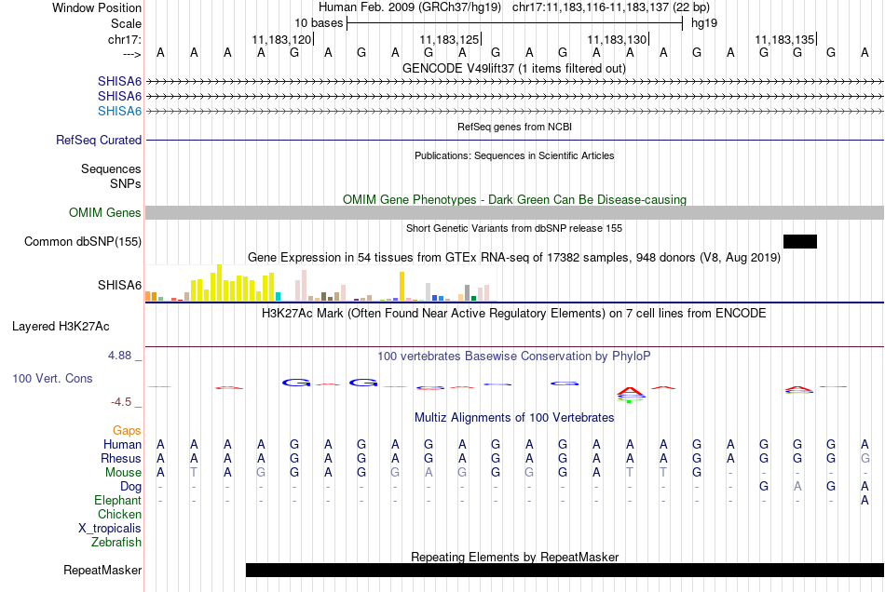
Task: Click the Mouse alignment row label
Action: click(x=123, y=473)
